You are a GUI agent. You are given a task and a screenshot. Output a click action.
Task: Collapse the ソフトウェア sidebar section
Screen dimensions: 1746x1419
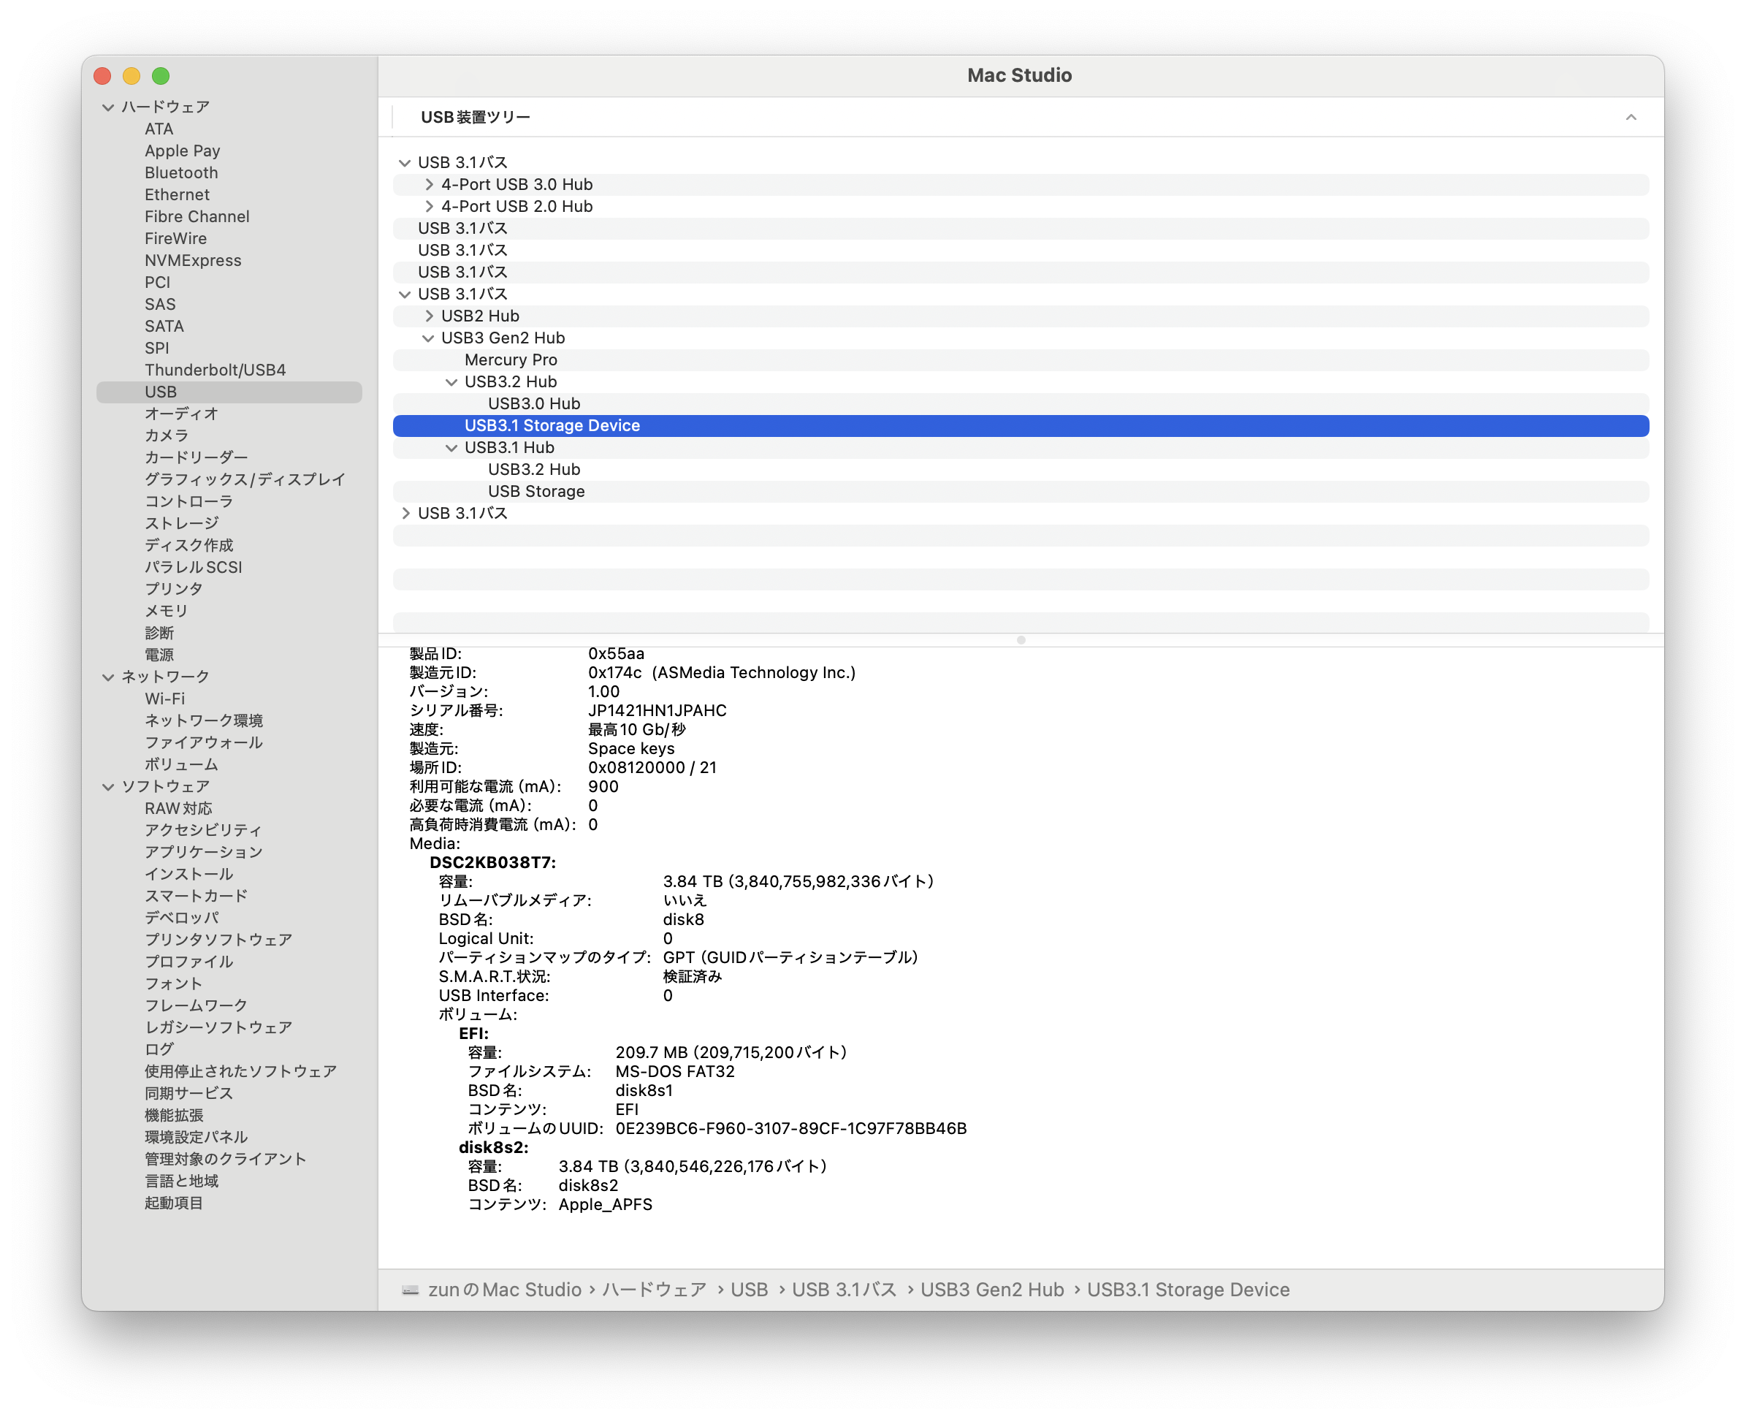pos(108,786)
